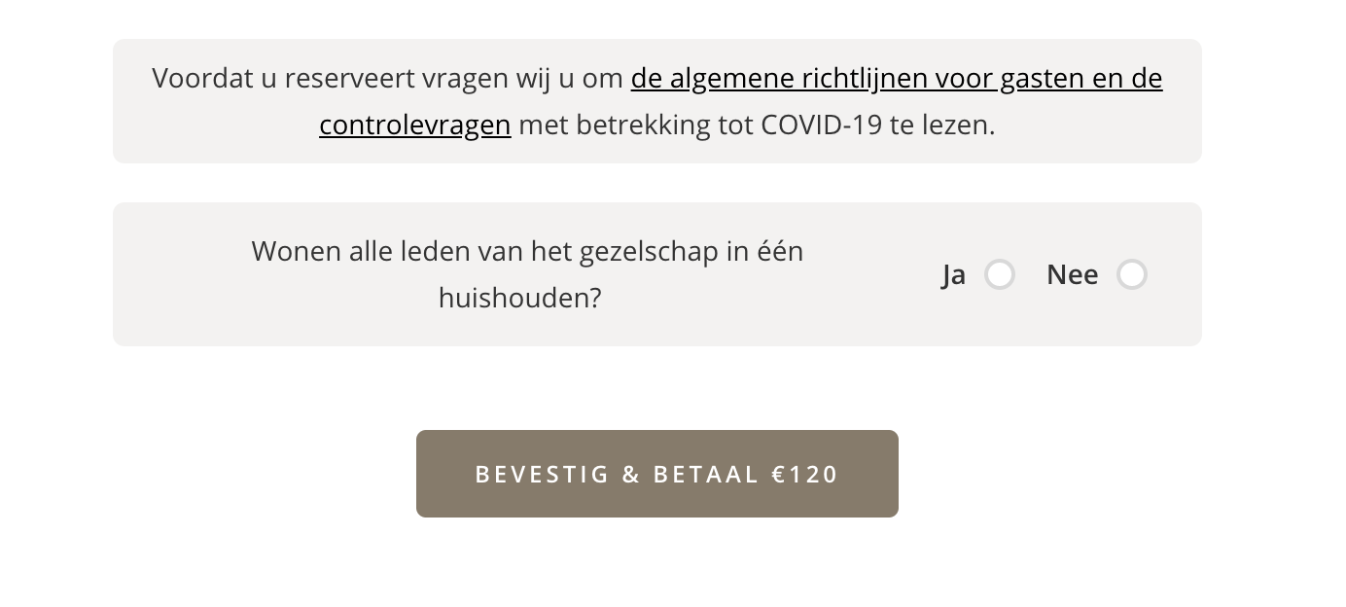Click the "Nee" label text
1346x607 pixels.
(1072, 275)
